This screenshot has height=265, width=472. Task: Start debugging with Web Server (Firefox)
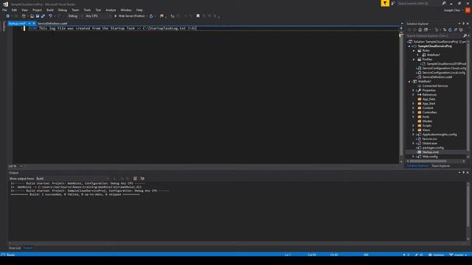(130, 16)
